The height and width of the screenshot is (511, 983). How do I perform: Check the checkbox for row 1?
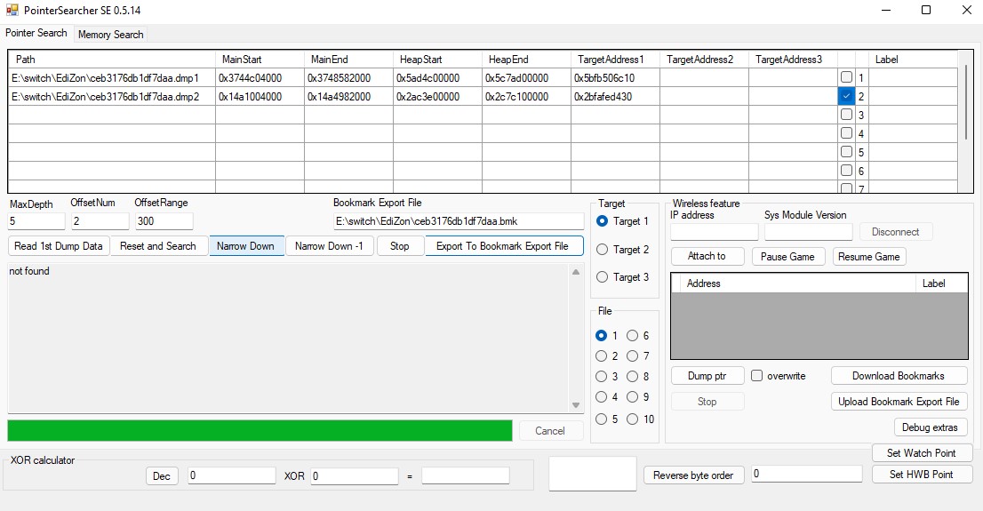[846, 77]
